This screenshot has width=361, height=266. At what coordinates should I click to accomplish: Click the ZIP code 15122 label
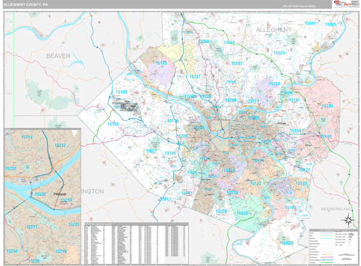click(256, 184)
